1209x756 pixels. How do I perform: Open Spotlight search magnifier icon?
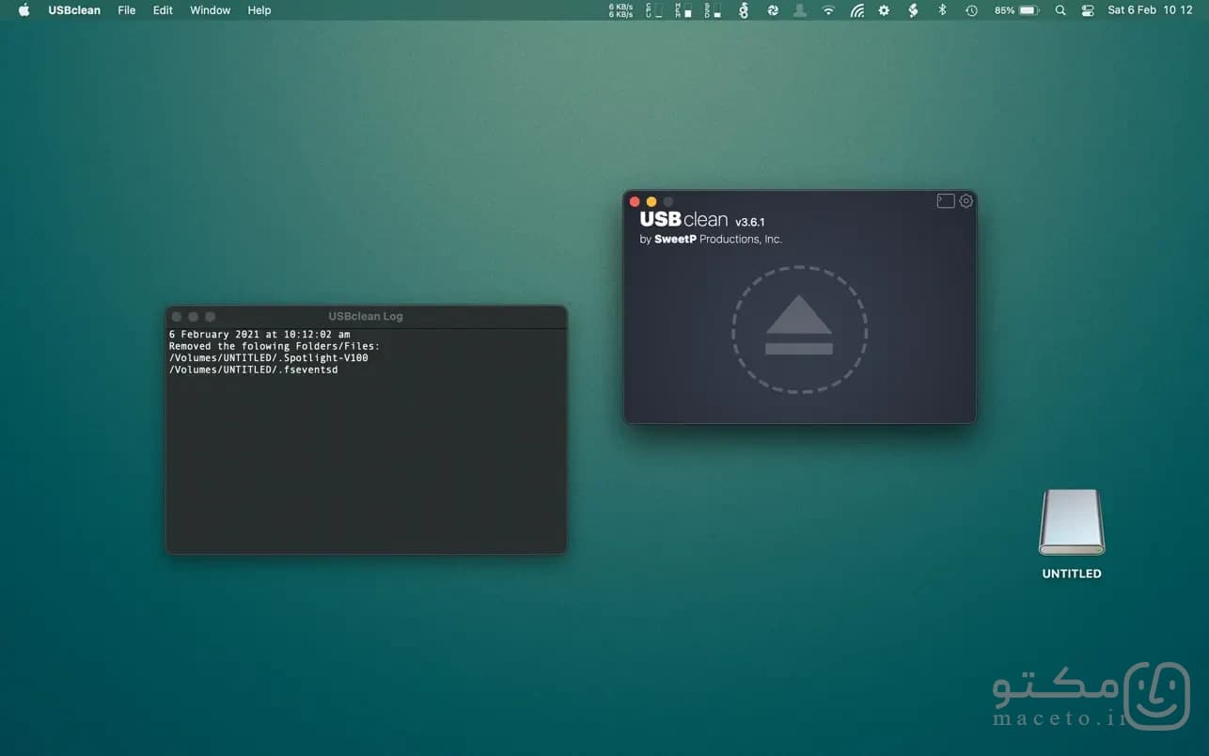(x=1060, y=10)
